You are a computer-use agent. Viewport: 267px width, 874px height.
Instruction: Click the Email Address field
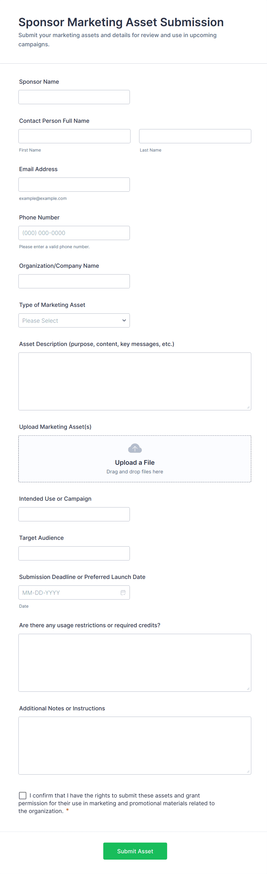[x=74, y=185]
